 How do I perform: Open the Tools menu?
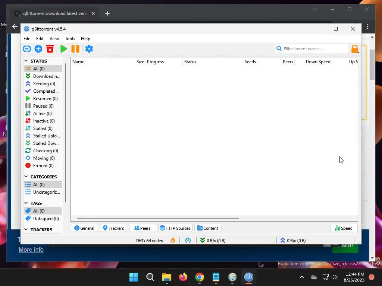pyautogui.click(x=70, y=39)
